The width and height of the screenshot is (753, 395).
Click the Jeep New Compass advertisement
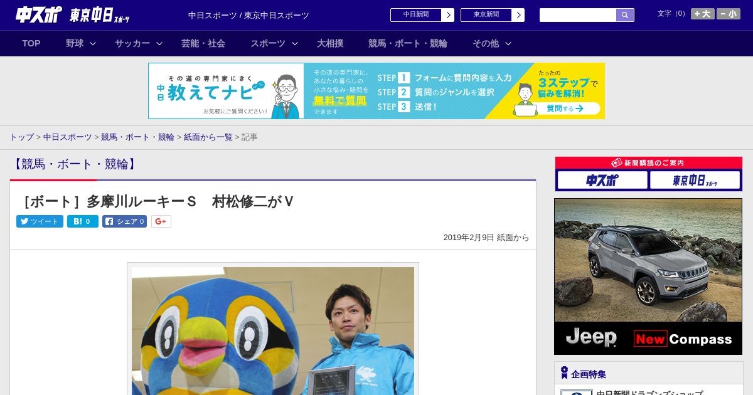pos(648,276)
